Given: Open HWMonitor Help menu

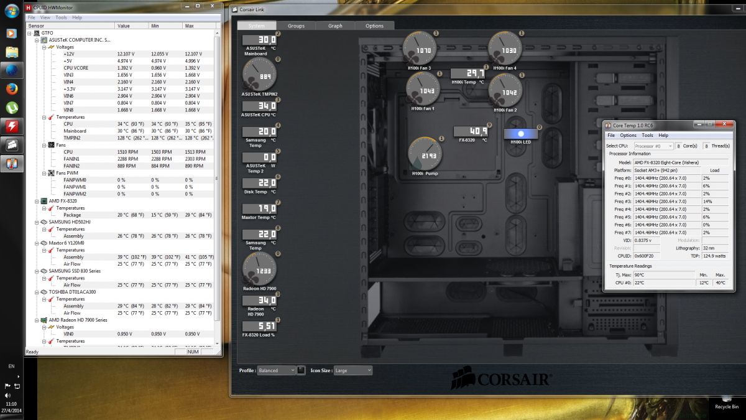Looking at the screenshot, I should 76,17.
